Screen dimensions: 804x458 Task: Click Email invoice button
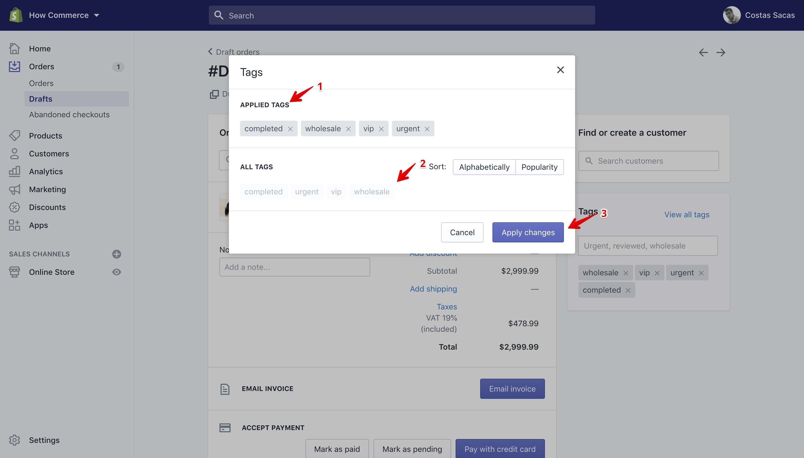click(512, 389)
